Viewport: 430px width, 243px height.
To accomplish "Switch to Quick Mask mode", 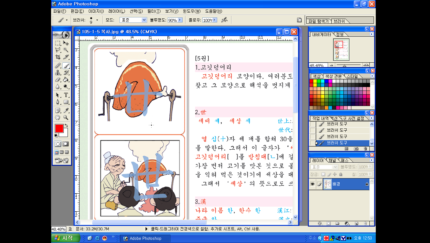I will pyautogui.click(x=65, y=144).
